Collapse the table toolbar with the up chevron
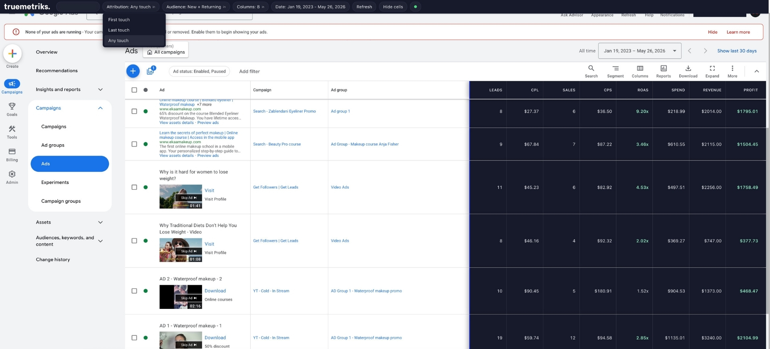Image resolution: width=770 pixels, height=349 pixels. (x=757, y=71)
